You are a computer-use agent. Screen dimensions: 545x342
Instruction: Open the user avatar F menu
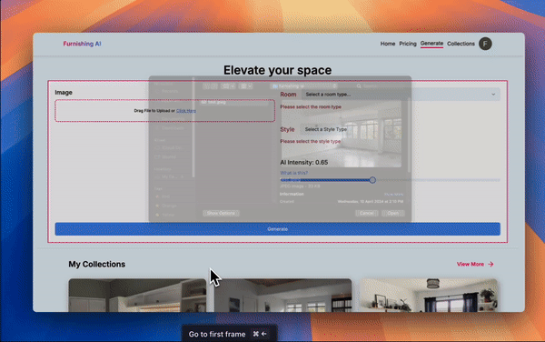(x=485, y=44)
